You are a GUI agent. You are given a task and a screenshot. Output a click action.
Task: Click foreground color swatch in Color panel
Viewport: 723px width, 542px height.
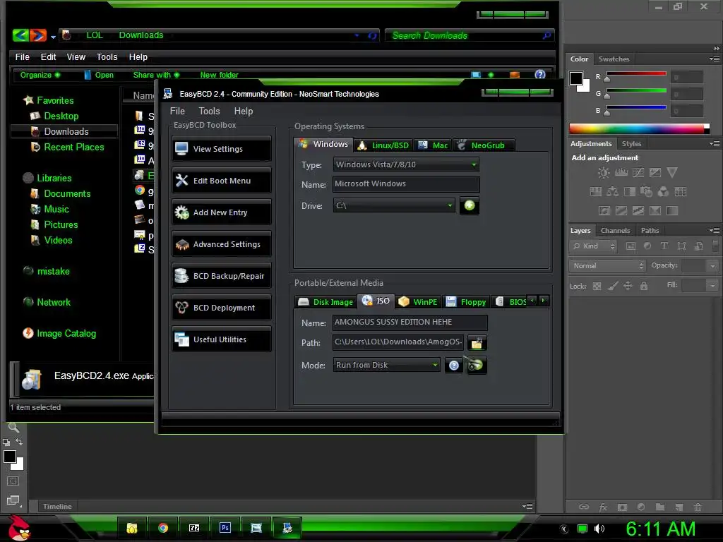coord(576,78)
